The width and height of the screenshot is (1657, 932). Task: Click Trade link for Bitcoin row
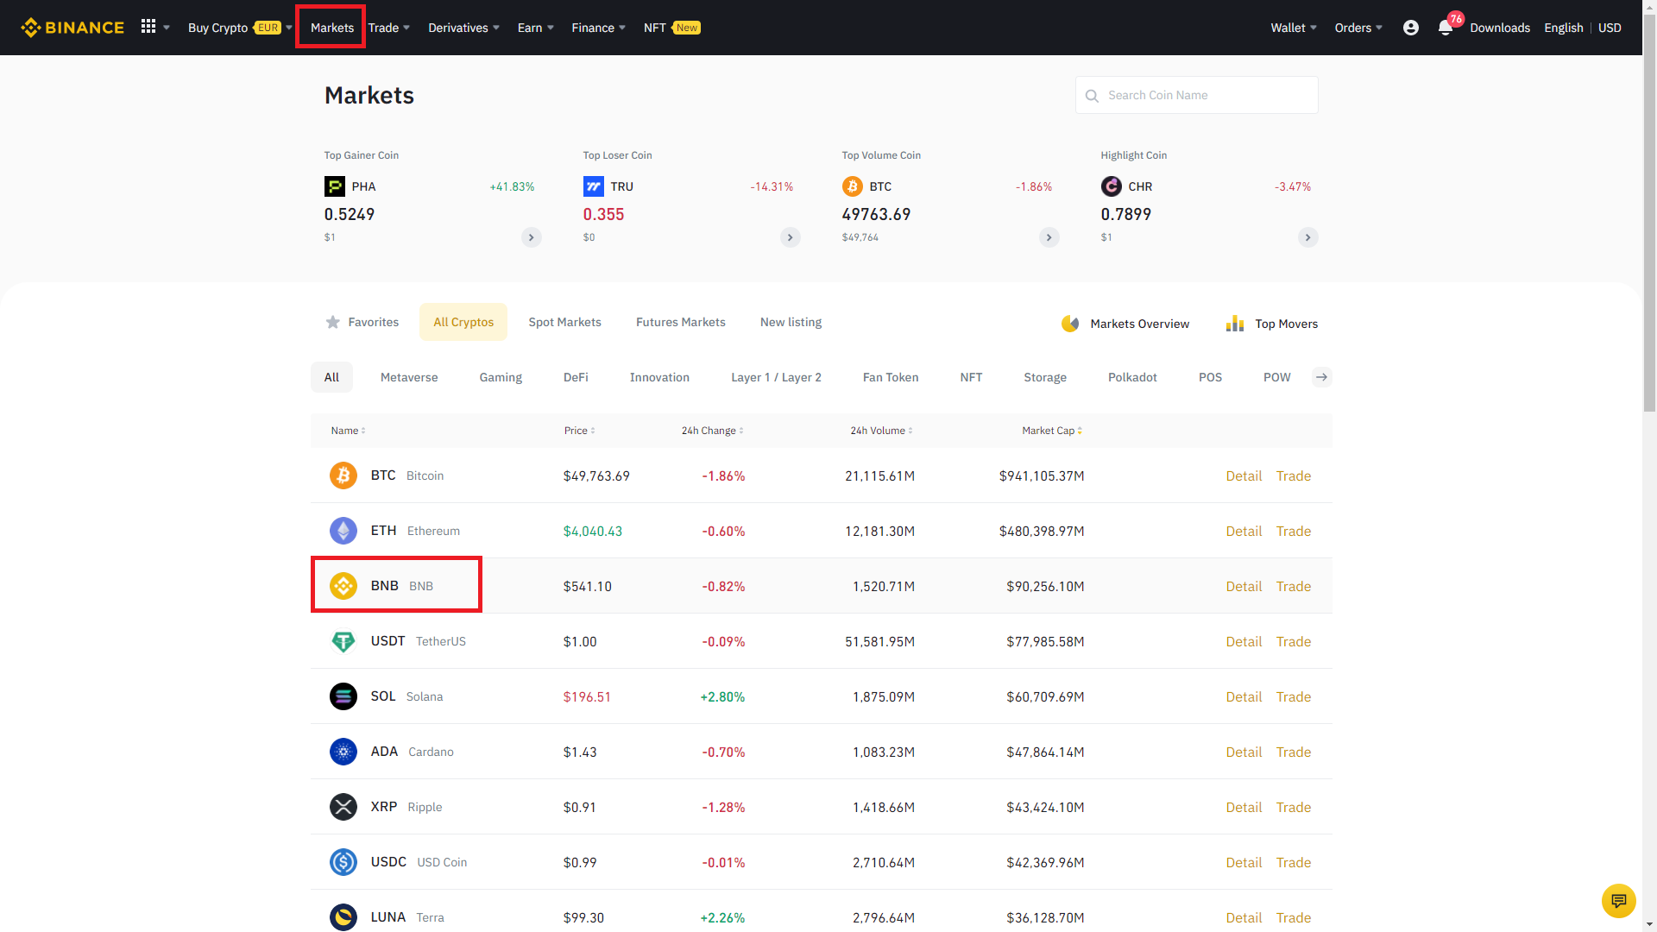click(1293, 475)
